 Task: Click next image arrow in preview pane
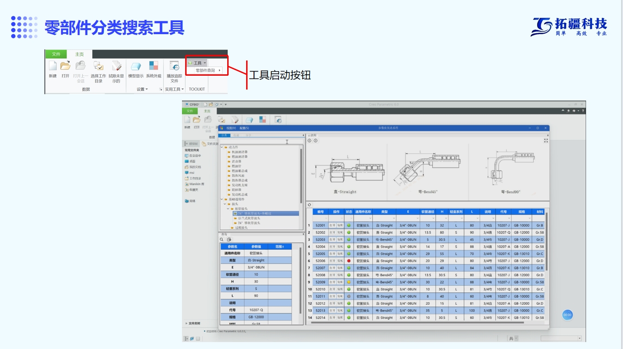pos(316,140)
